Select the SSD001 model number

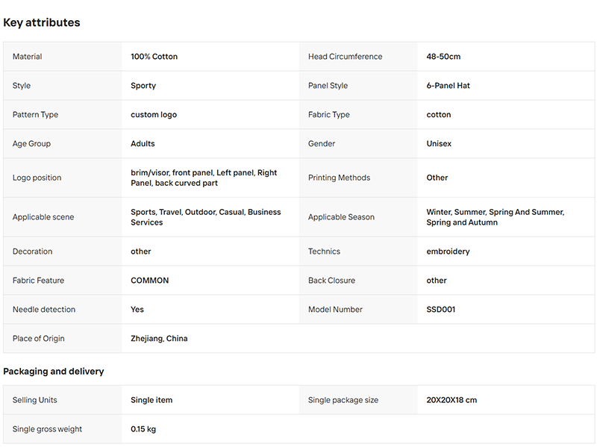tap(440, 309)
